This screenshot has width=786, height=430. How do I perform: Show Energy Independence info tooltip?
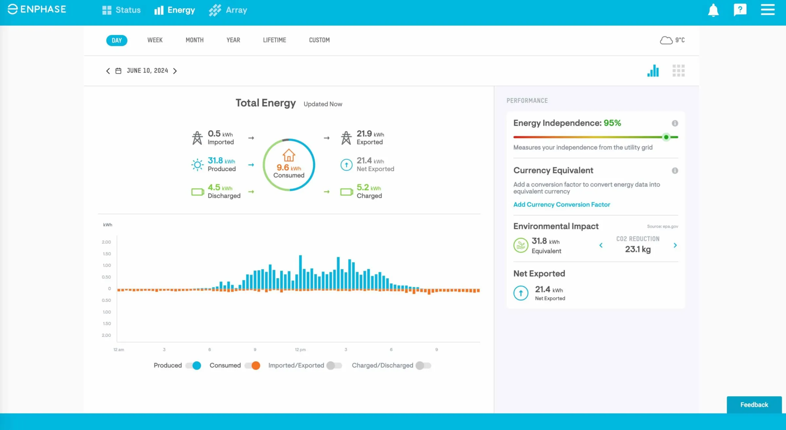point(675,123)
